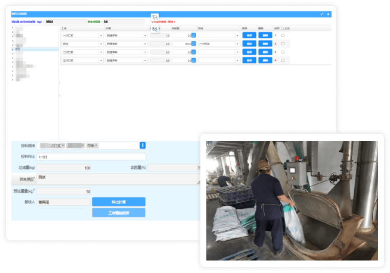Click the 步骤 column header
The height and width of the screenshot is (273, 390).
click(109, 27)
